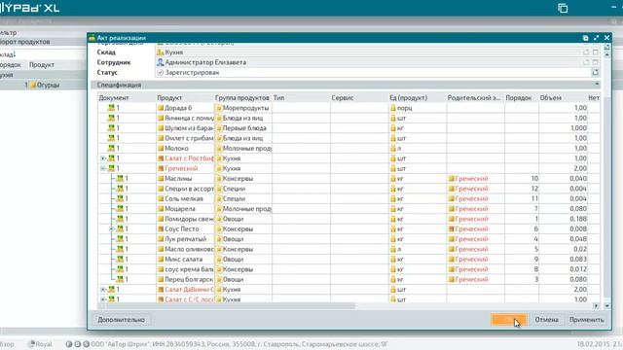Click the parent icon in the Лук репчатый row
Image resolution: width=623 pixels, height=350 pixels.
pyautogui.click(x=451, y=239)
